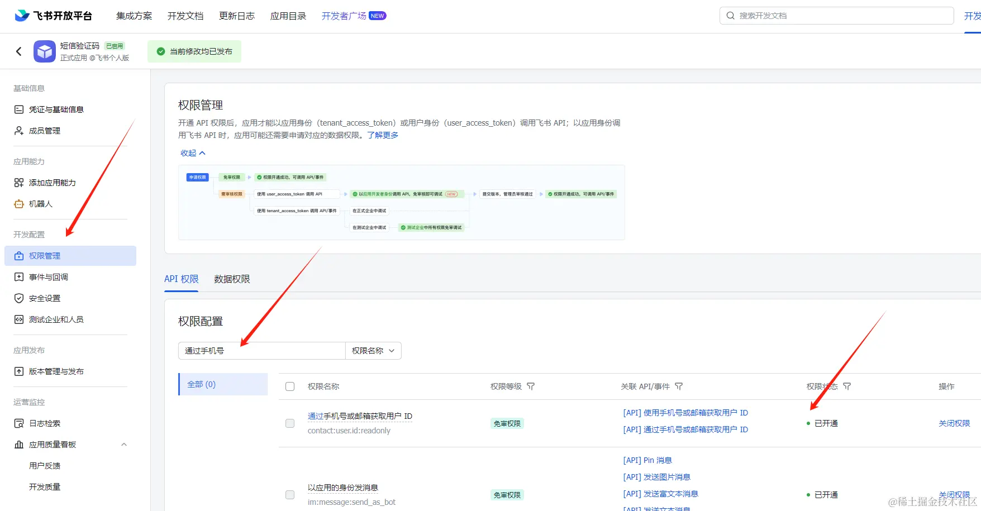The width and height of the screenshot is (981, 511).
Task: Open the [API] 发送富文本消息 link
Action: [660, 494]
